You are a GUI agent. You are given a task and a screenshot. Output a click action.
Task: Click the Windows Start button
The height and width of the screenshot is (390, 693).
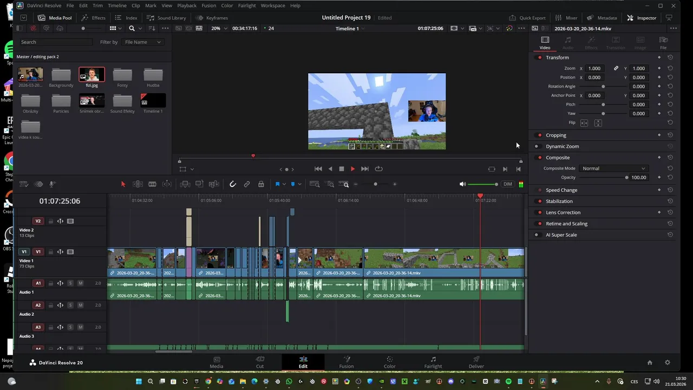pyautogui.click(x=138, y=381)
